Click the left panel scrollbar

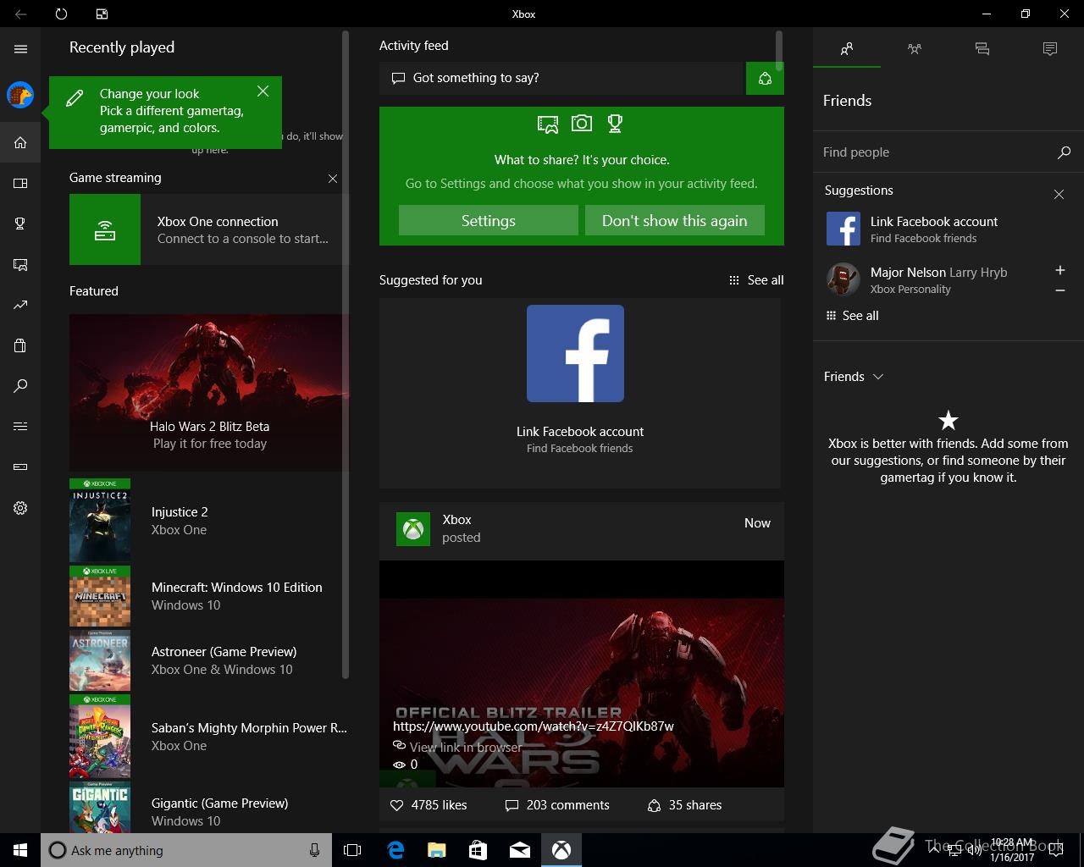[x=345, y=356]
